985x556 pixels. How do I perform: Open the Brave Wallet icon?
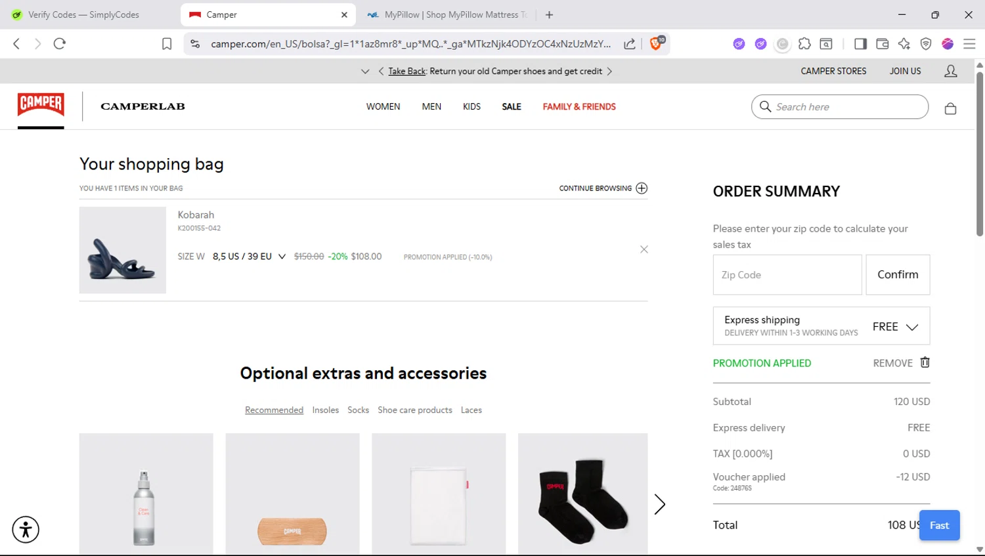[x=882, y=44]
